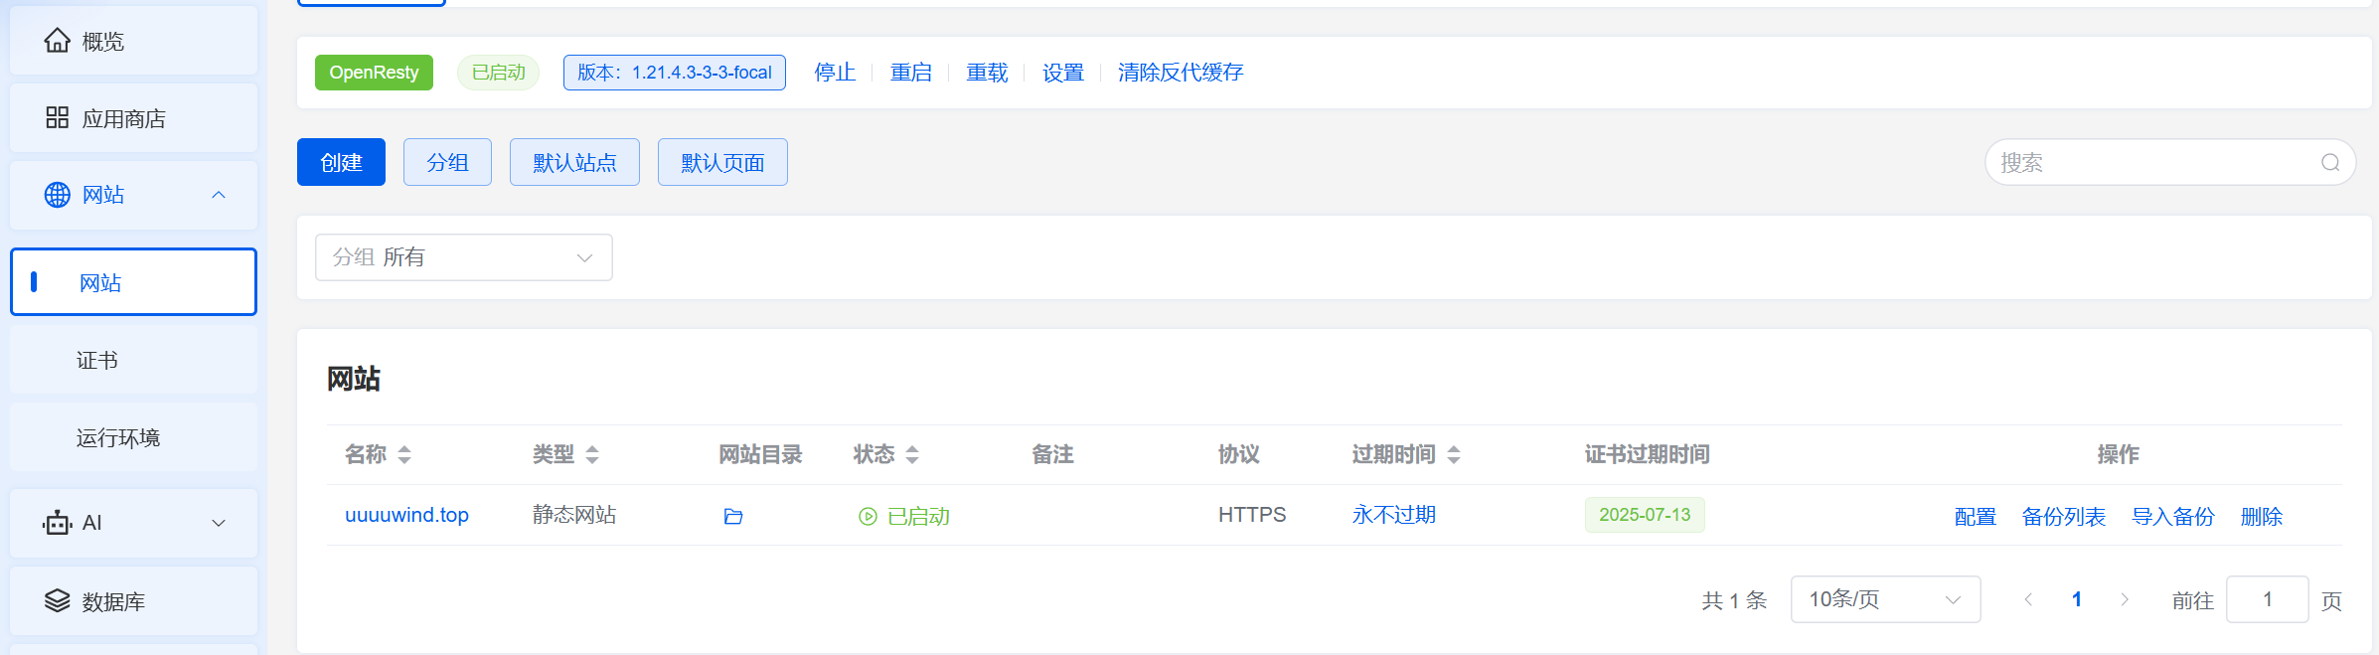
Task: Click the 重启 link
Action: pos(910,73)
